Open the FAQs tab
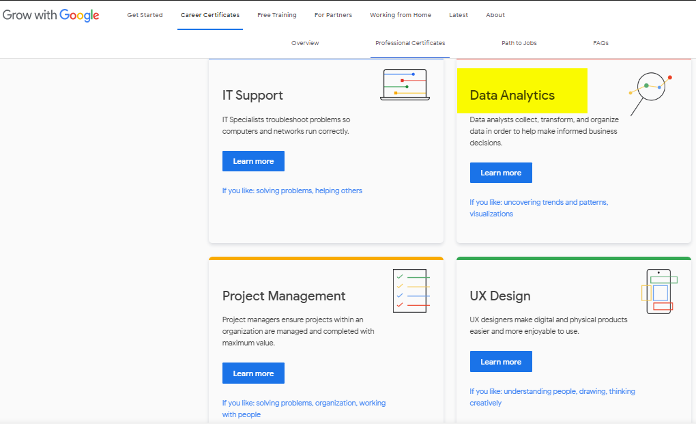The image size is (696, 426). [600, 43]
